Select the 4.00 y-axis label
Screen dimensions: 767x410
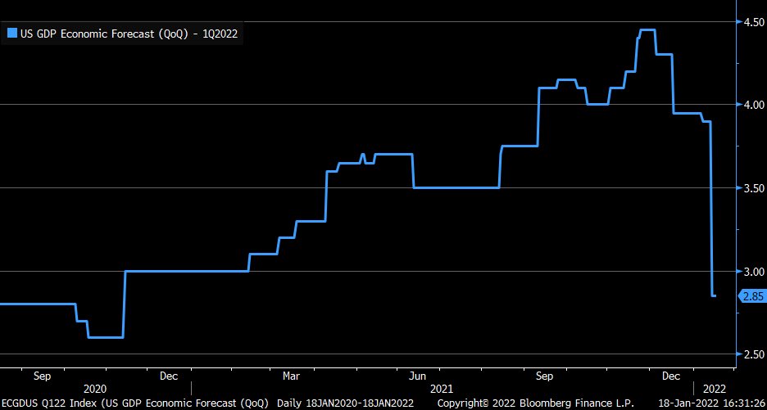tap(752, 105)
